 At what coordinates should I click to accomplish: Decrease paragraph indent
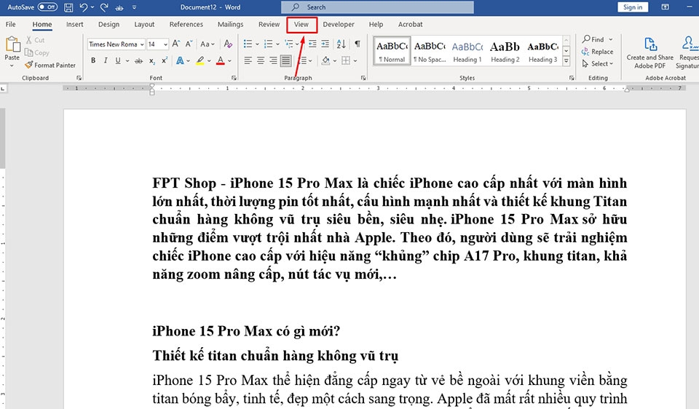pos(312,44)
